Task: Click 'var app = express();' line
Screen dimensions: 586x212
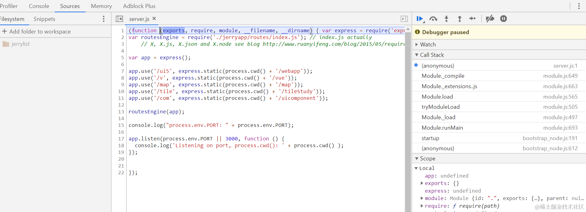Action: click(x=159, y=57)
